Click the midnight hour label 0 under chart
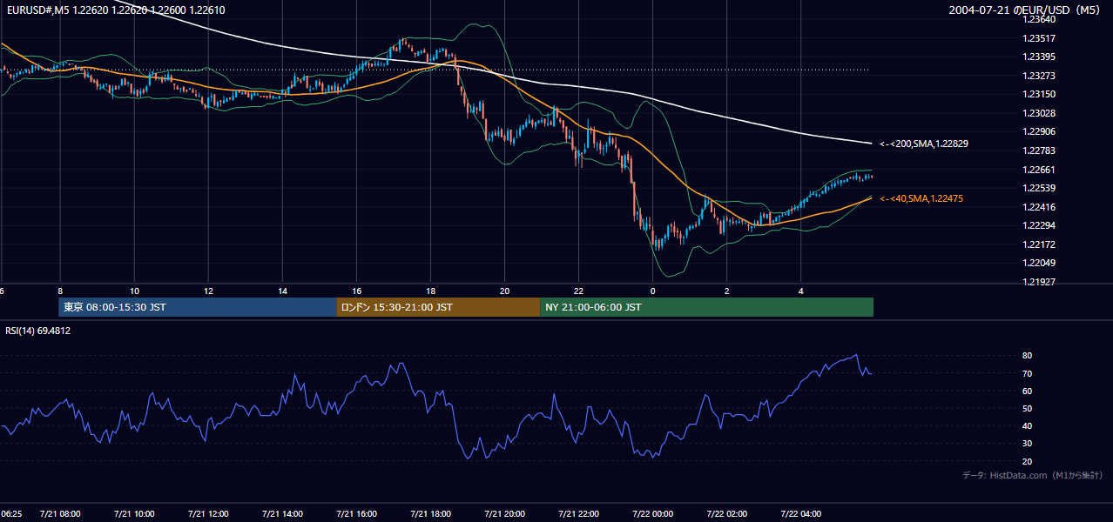This screenshot has height=522, width=1113. tap(652, 291)
